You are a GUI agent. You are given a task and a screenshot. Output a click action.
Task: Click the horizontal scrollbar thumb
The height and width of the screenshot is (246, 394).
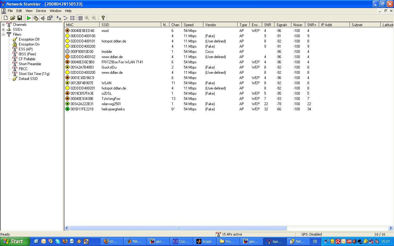coord(178,228)
